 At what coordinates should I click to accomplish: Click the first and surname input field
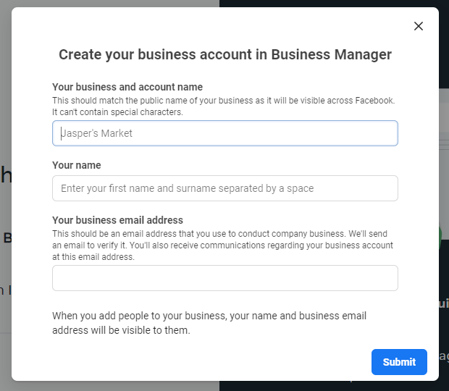point(224,188)
